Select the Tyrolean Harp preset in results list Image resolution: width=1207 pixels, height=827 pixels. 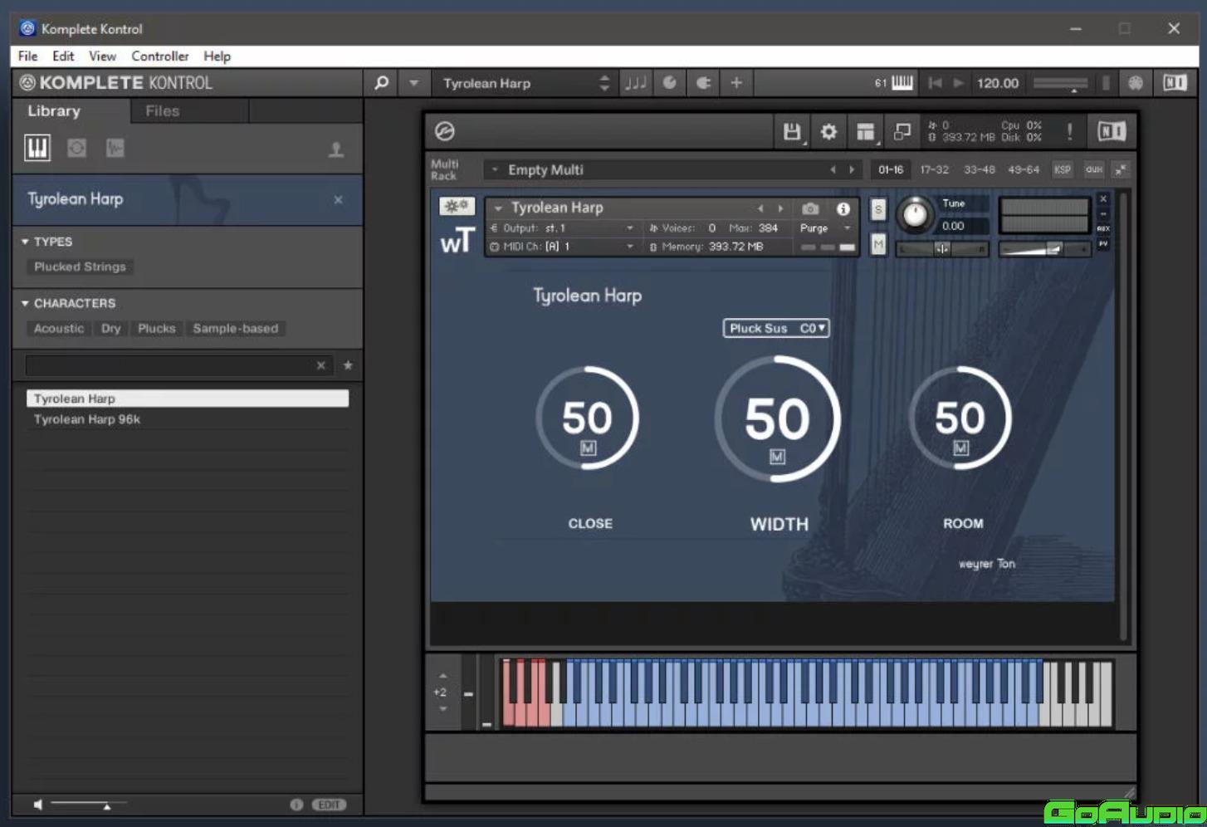pos(188,399)
